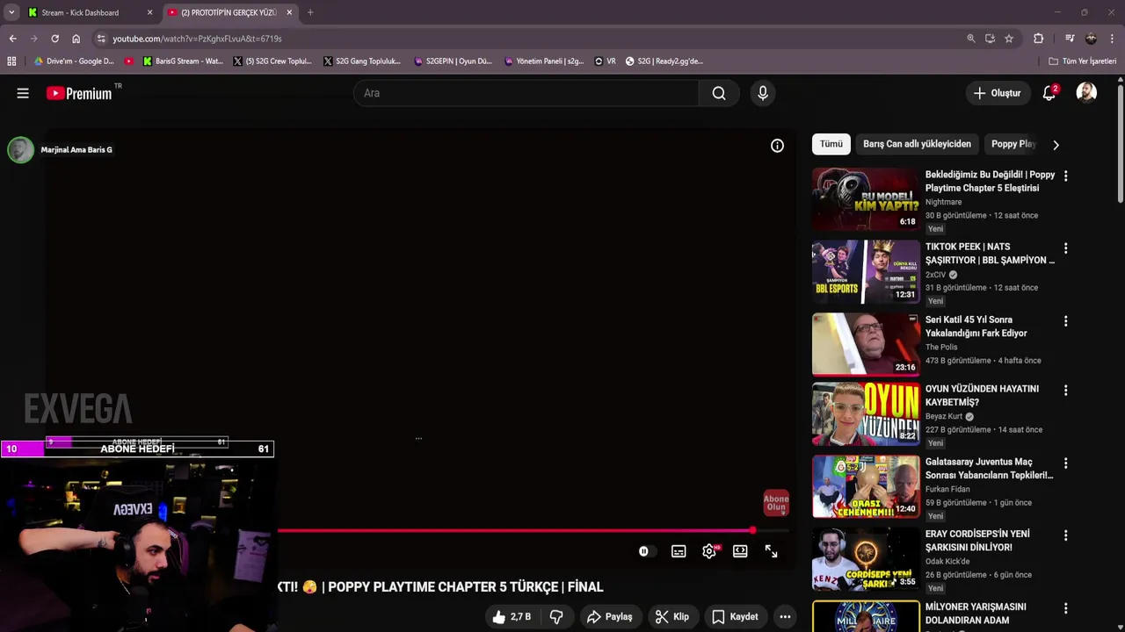The height and width of the screenshot is (632, 1125).
Task: Open the player settings gear
Action: point(709,551)
